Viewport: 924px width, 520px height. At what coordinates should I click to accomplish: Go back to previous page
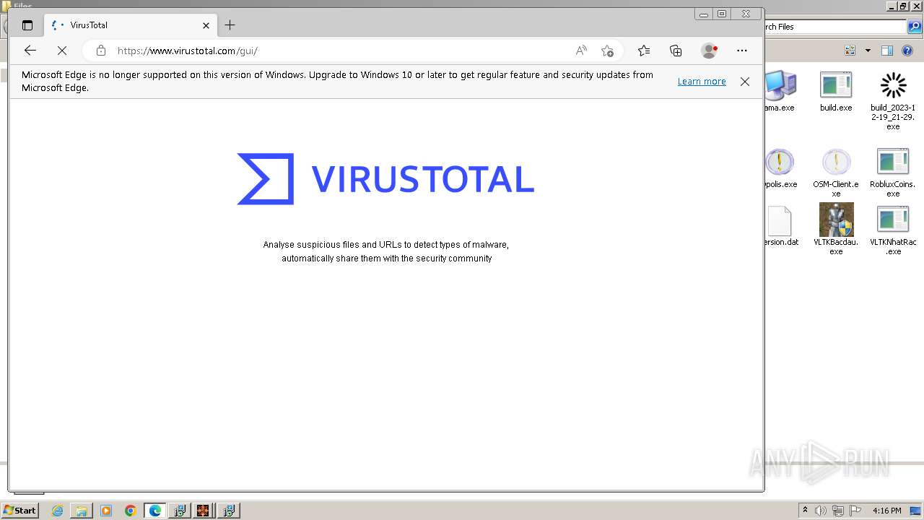click(30, 51)
